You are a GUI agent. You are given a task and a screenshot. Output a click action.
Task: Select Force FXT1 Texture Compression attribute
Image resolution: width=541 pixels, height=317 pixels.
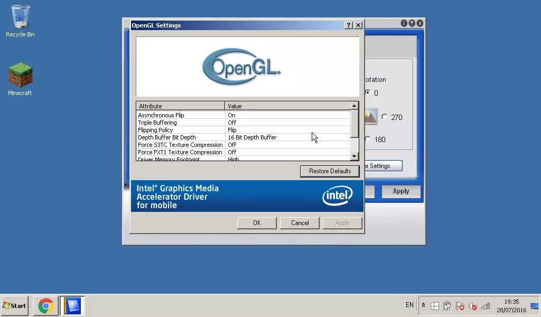pos(181,152)
